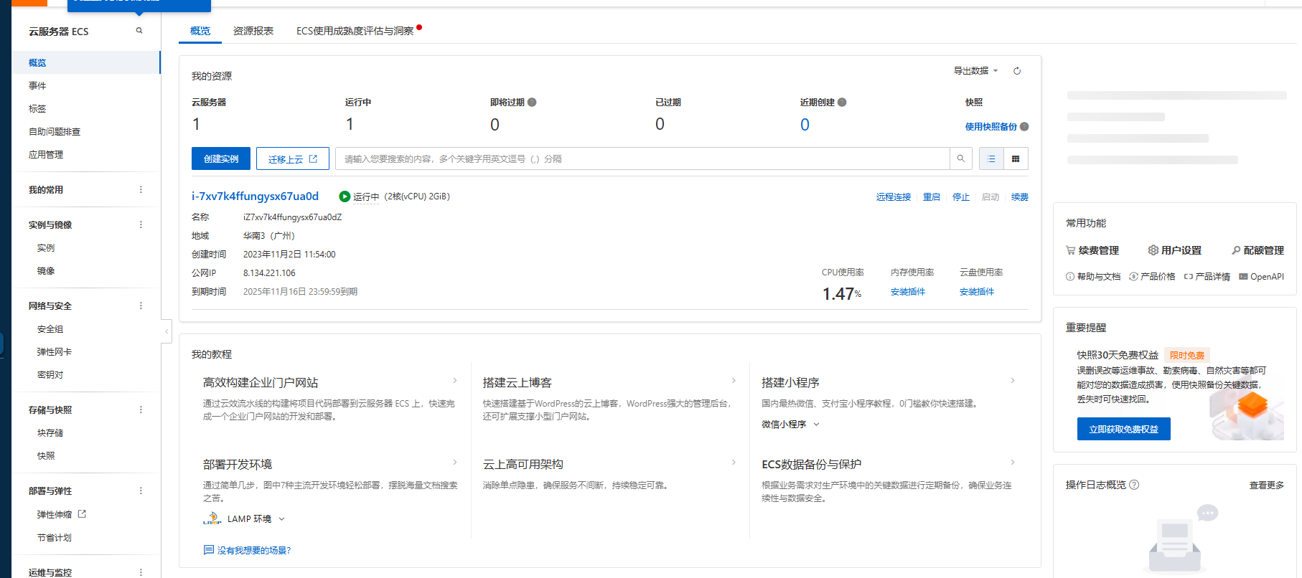Expand the 云上高可用架构 tutorial arrow
Viewport: 1302px width, 578px height.
coord(734,463)
